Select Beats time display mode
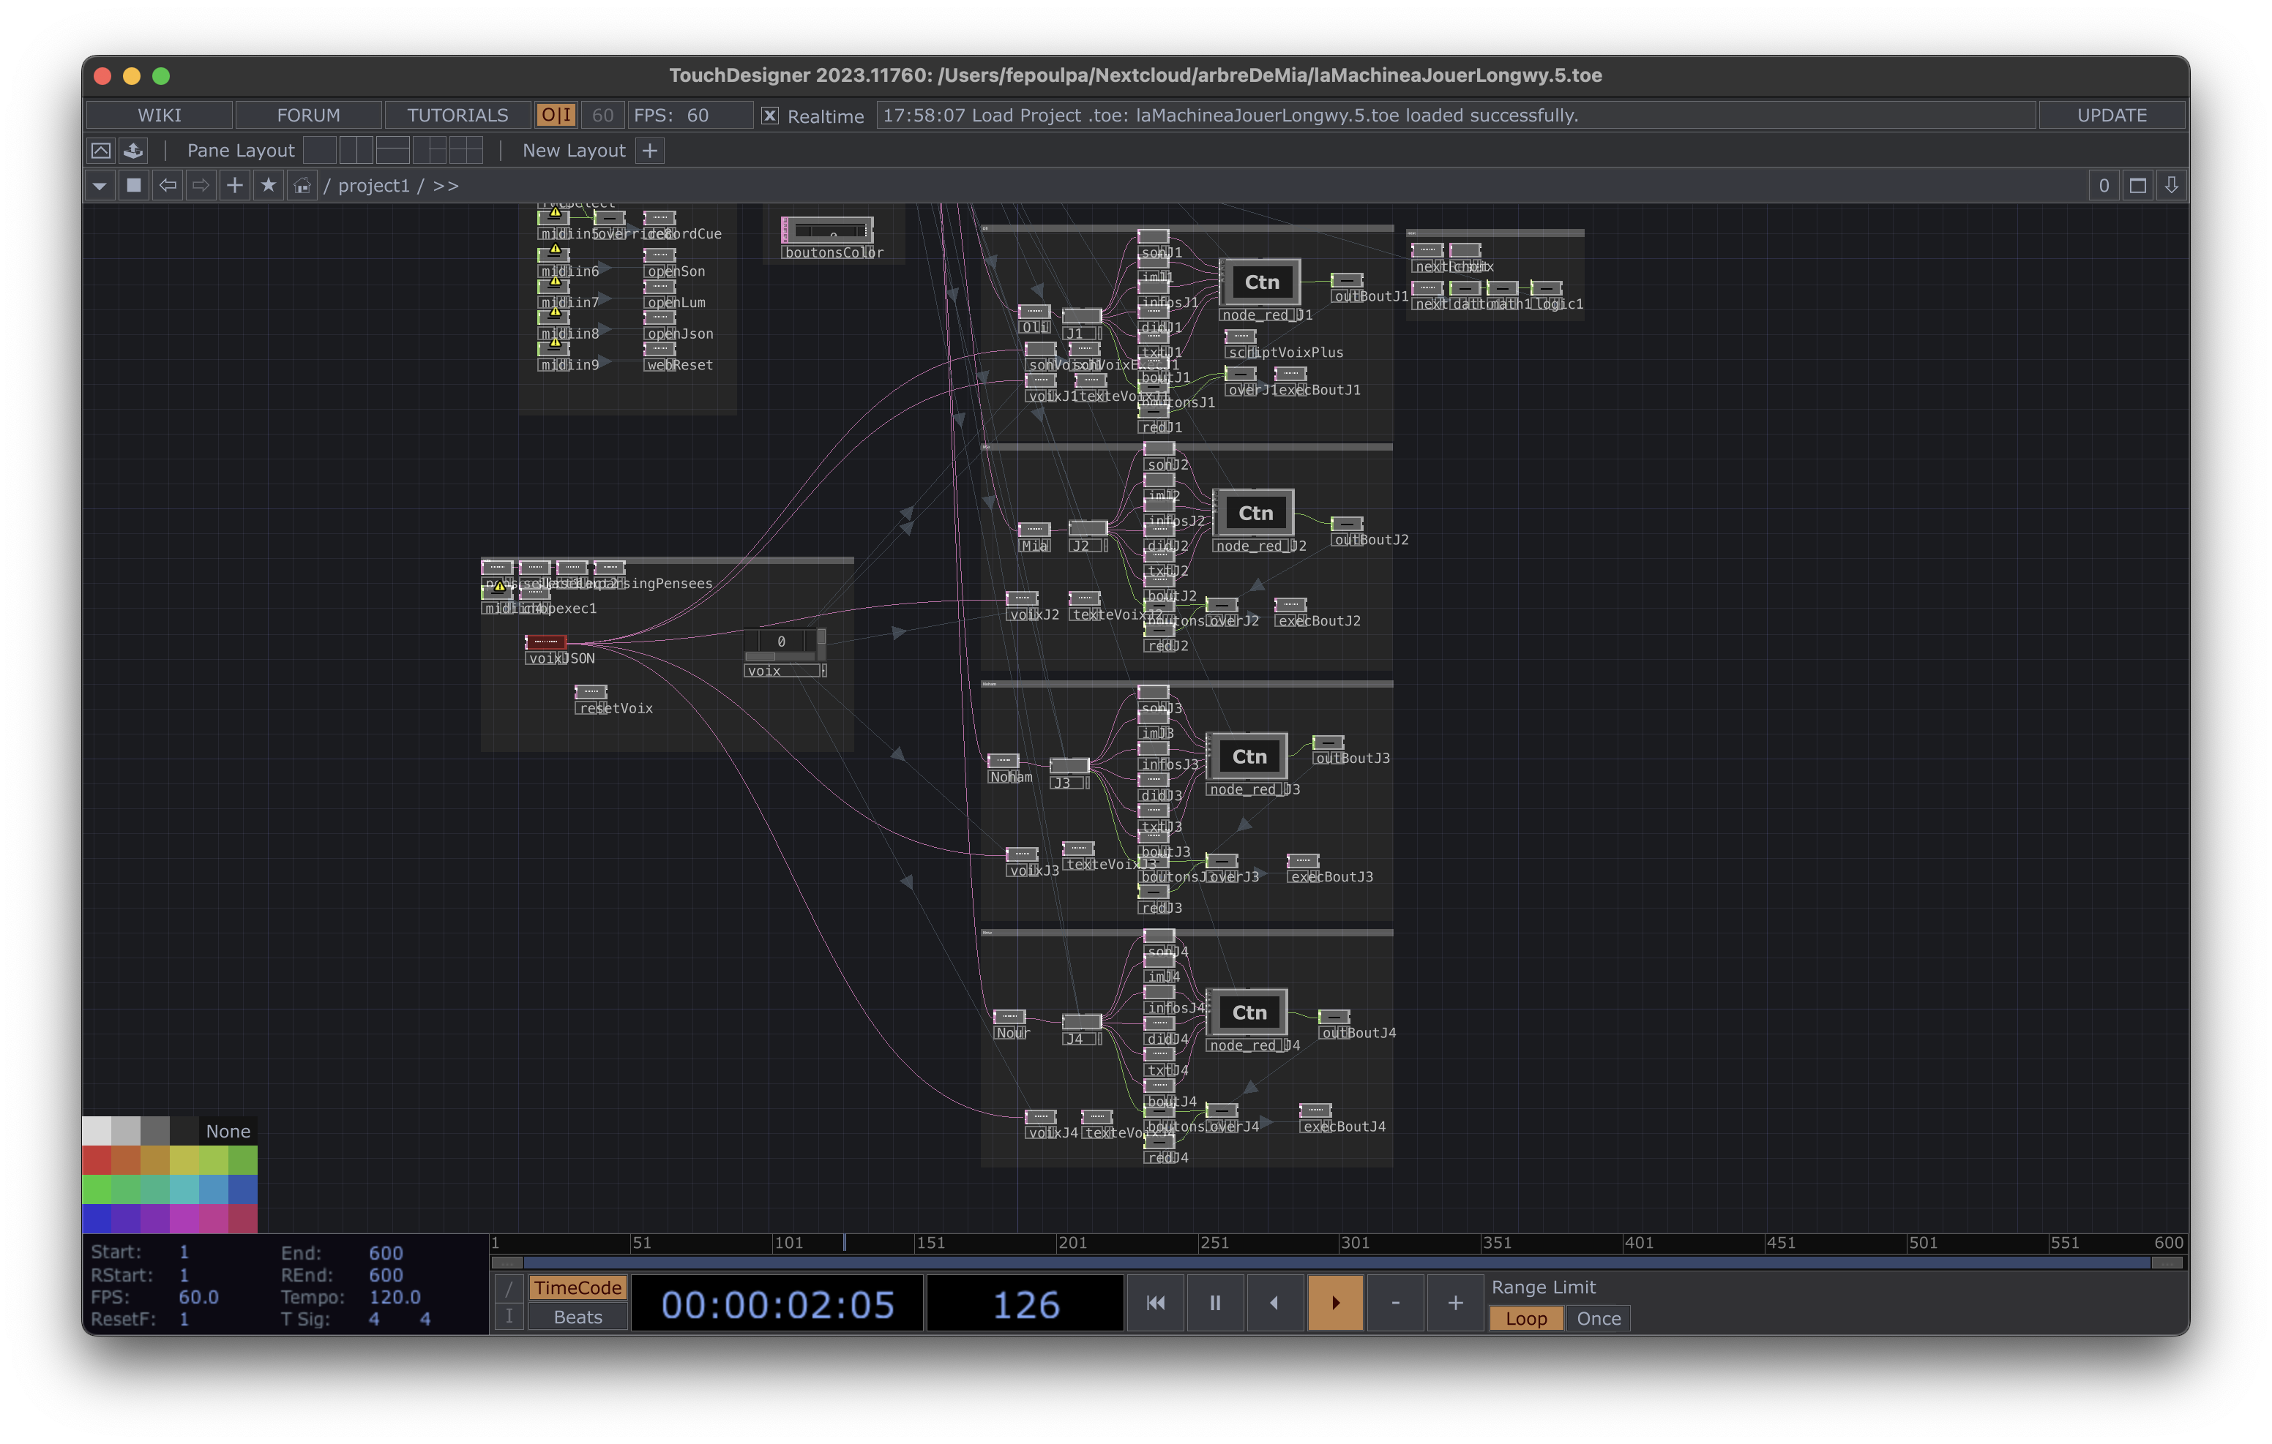 tap(578, 1317)
